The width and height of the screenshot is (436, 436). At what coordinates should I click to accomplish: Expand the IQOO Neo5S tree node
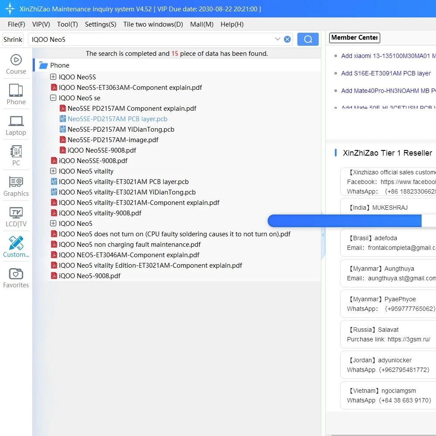pos(53,77)
